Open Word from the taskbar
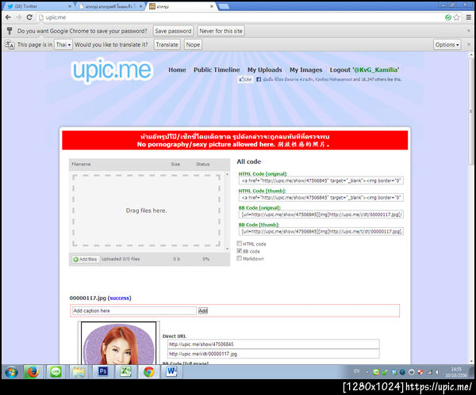The width and height of the screenshot is (476, 395). [x=172, y=372]
